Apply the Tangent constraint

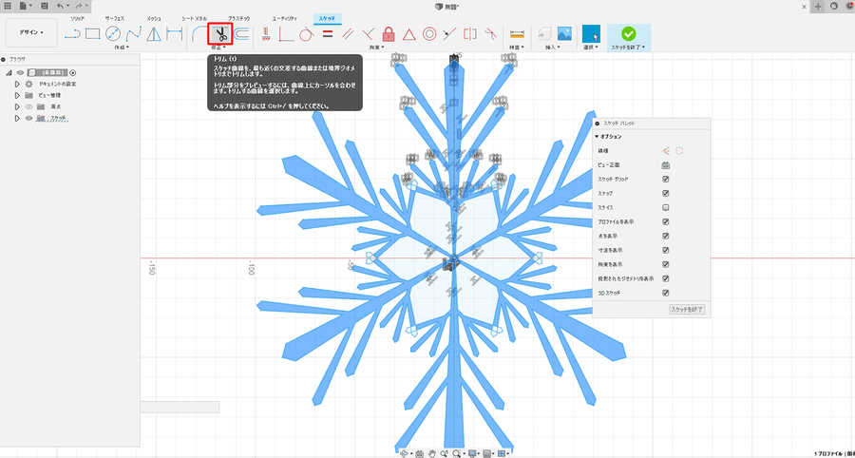coord(306,34)
